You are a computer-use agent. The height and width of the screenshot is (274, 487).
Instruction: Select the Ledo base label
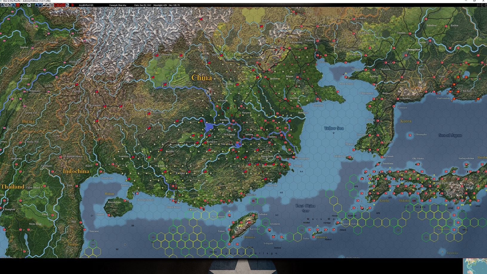coord(80,33)
